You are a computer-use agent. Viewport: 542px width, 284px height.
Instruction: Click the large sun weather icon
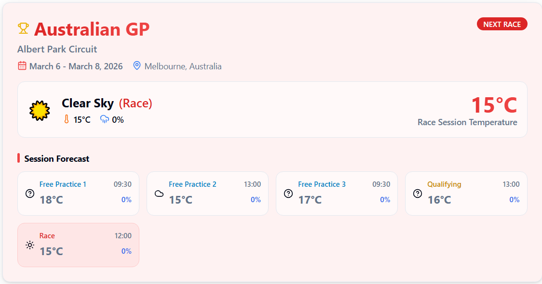(40, 111)
